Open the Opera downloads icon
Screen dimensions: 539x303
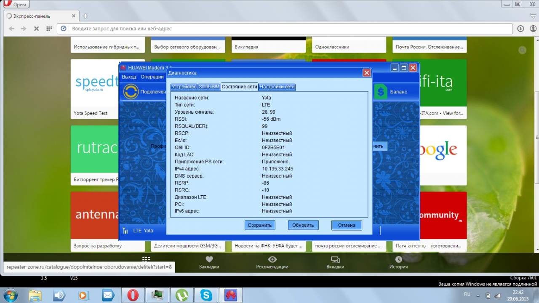tap(520, 29)
